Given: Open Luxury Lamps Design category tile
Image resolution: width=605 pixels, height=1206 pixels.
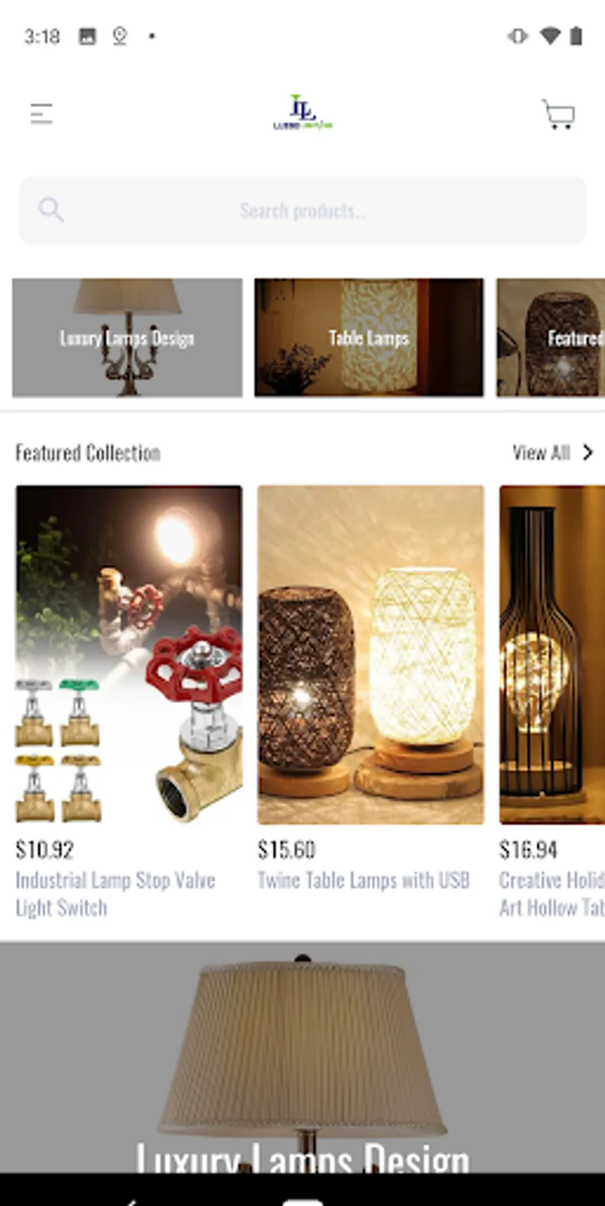Looking at the screenshot, I should click(x=127, y=337).
